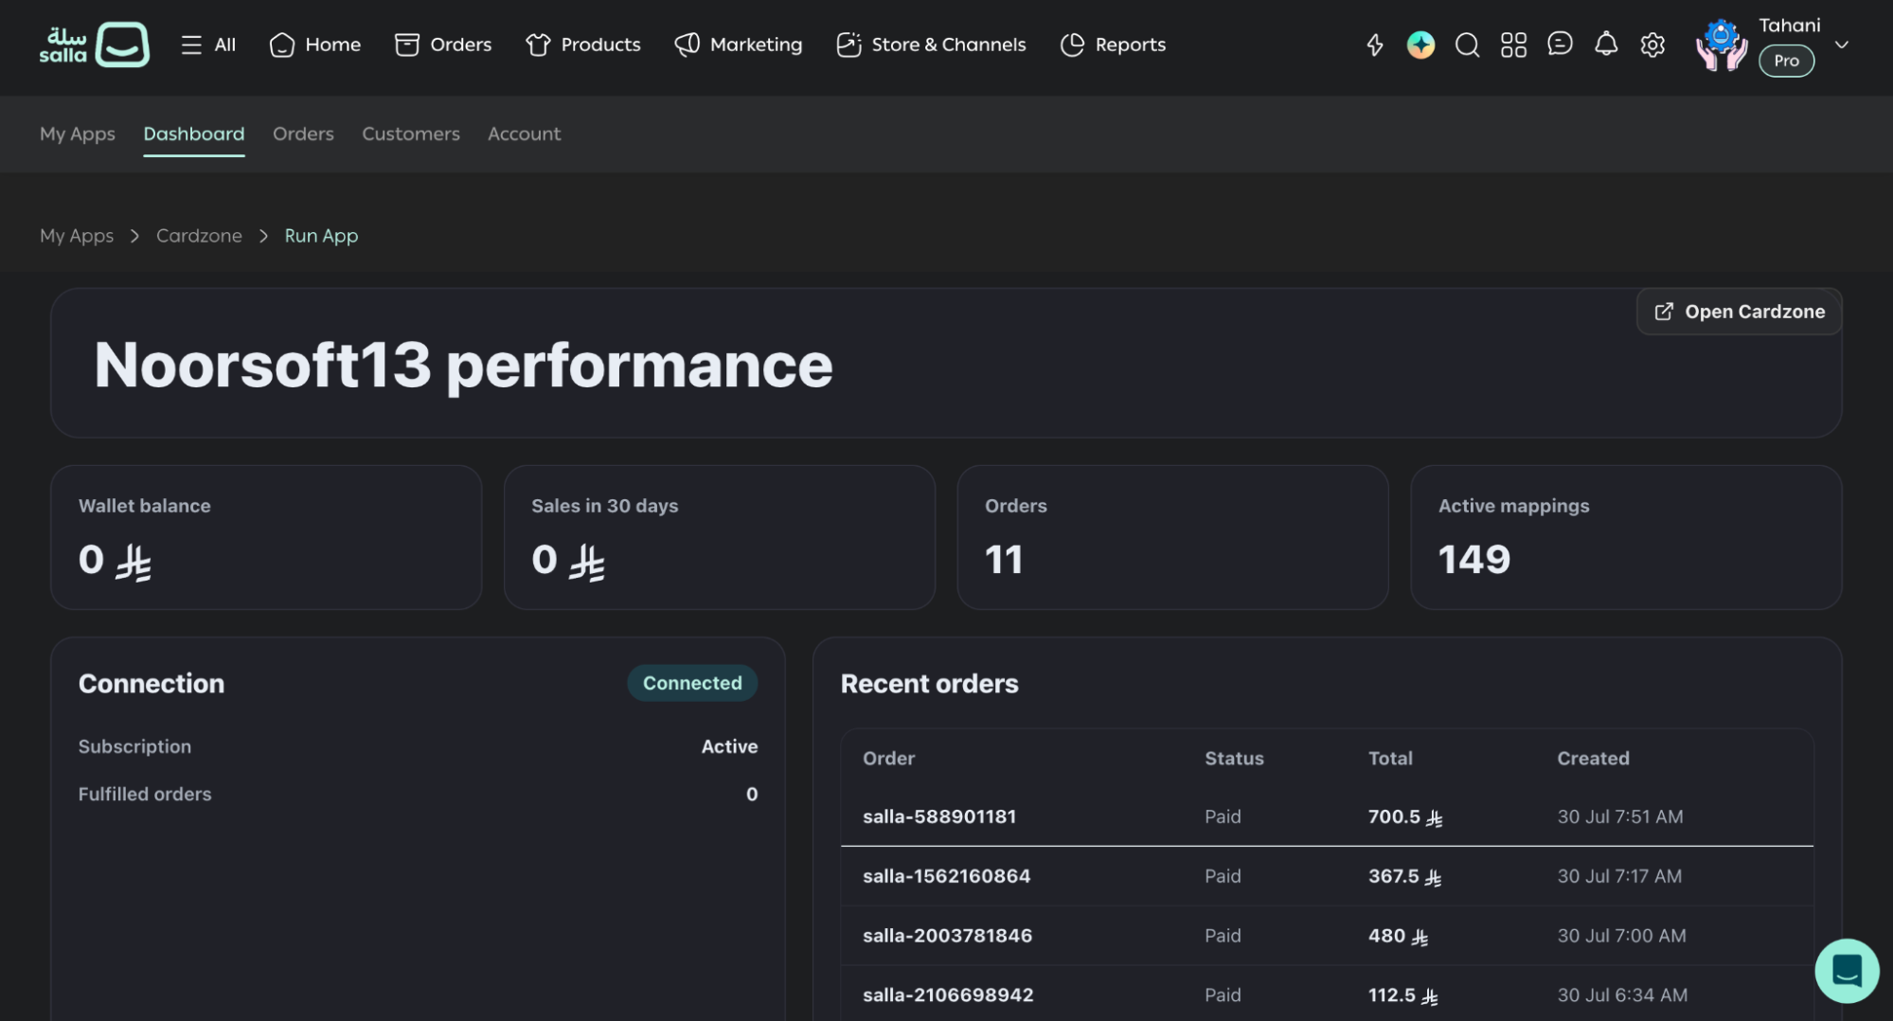
Task: Open order salla-2106698942
Action: click(948, 995)
